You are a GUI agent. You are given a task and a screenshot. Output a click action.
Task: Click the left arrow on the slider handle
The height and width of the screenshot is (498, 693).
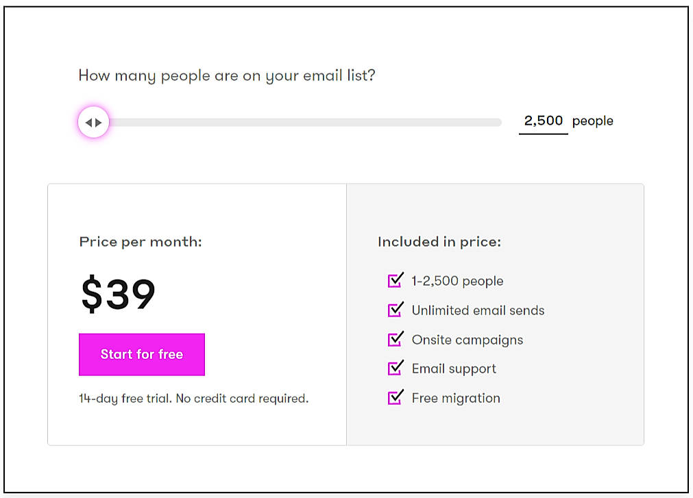point(90,122)
